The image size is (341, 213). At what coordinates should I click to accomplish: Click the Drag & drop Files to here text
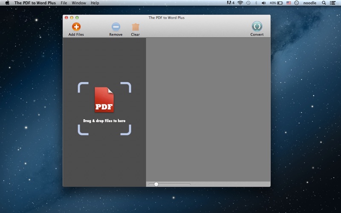click(104, 121)
